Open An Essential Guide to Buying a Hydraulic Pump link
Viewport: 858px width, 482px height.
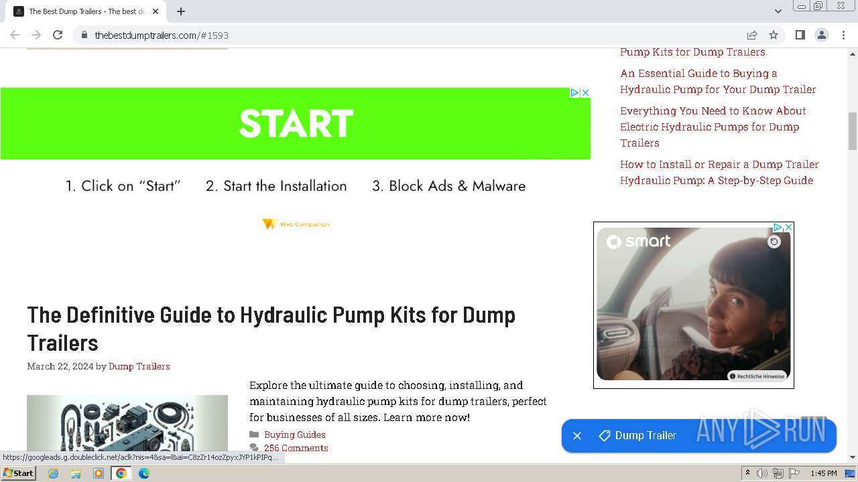click(x=718, y=81)
